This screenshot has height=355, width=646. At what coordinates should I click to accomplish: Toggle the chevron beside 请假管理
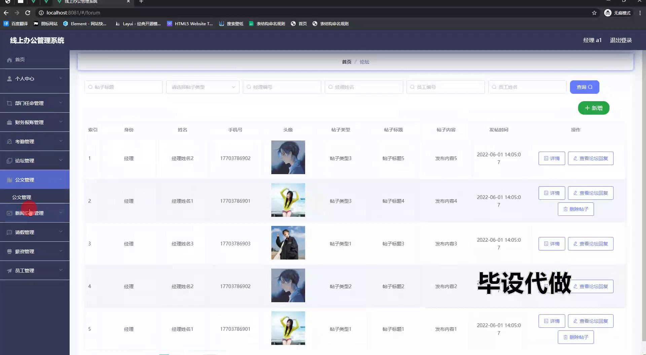click(x=61, y=232)
